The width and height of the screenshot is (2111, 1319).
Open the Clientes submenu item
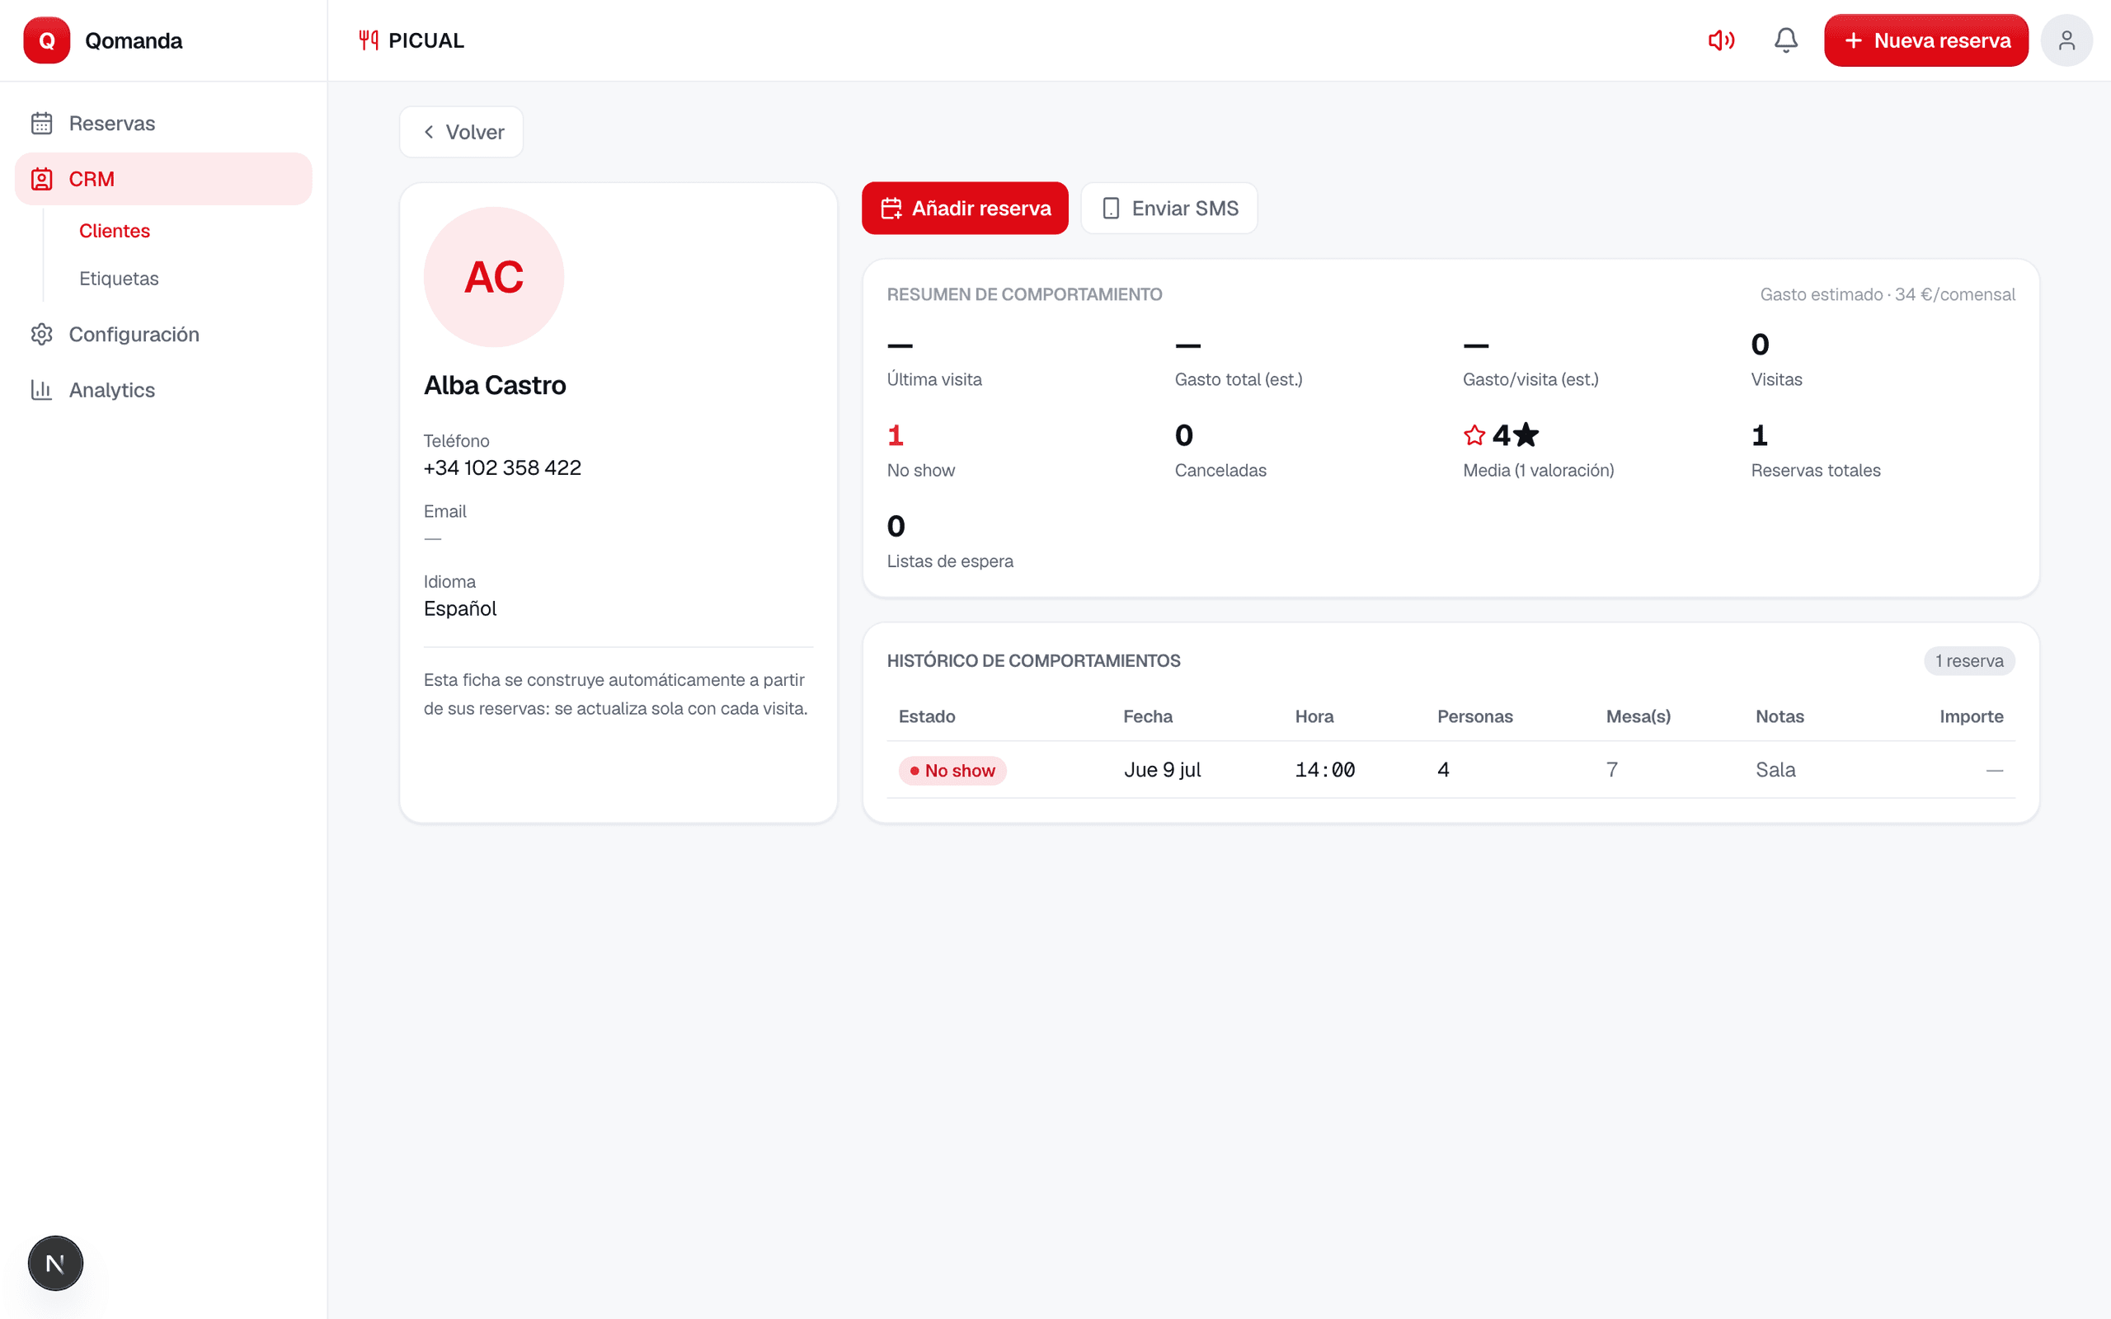[115, 230]
